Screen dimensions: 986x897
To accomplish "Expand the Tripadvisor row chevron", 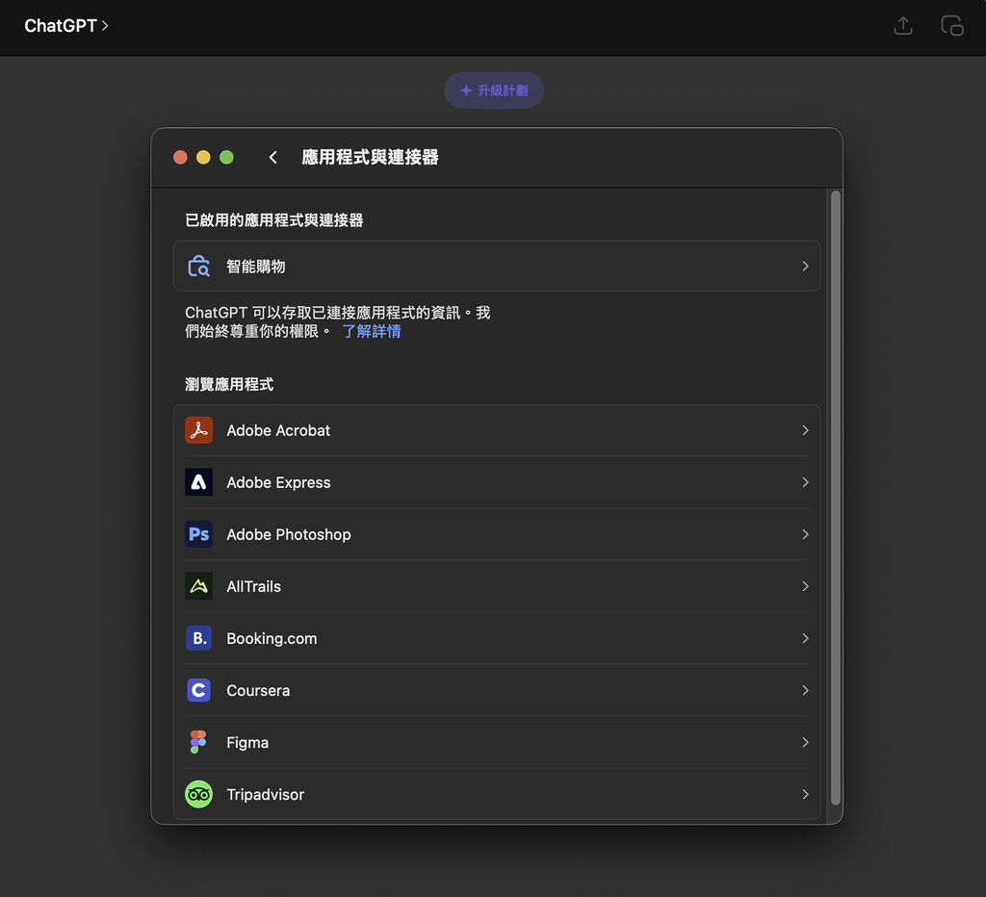I will pyautogui.click(x=805, y=794).
